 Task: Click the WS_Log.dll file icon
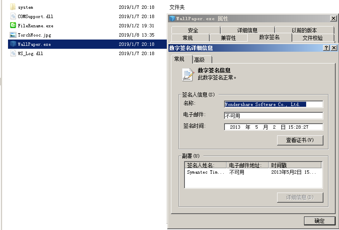coord(13,53)
